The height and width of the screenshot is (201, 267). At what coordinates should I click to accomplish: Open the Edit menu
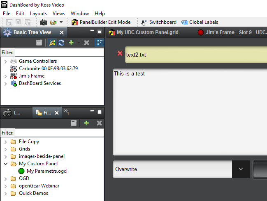tap(20, 14)
